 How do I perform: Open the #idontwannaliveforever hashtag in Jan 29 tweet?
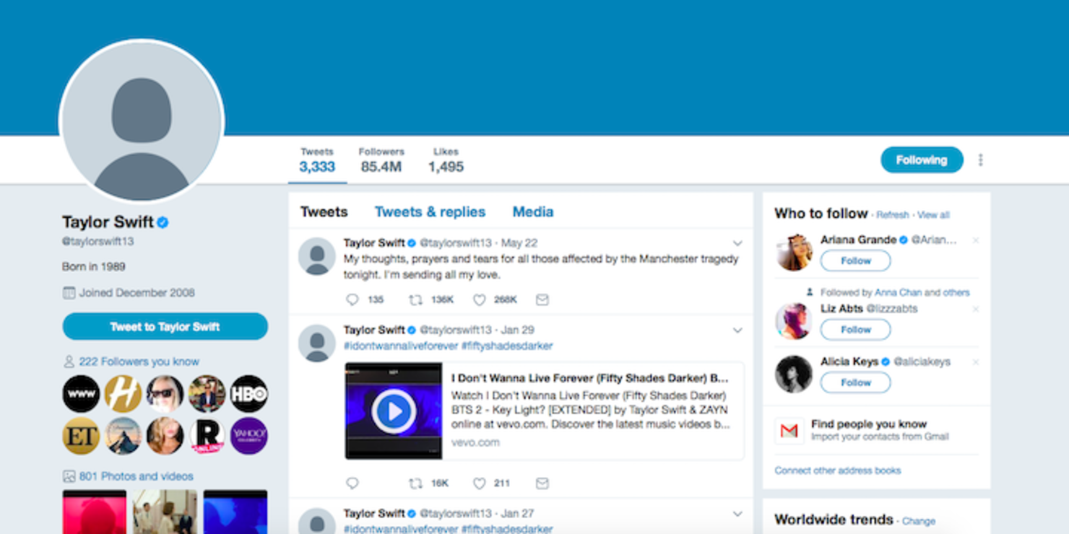(401, 346)
